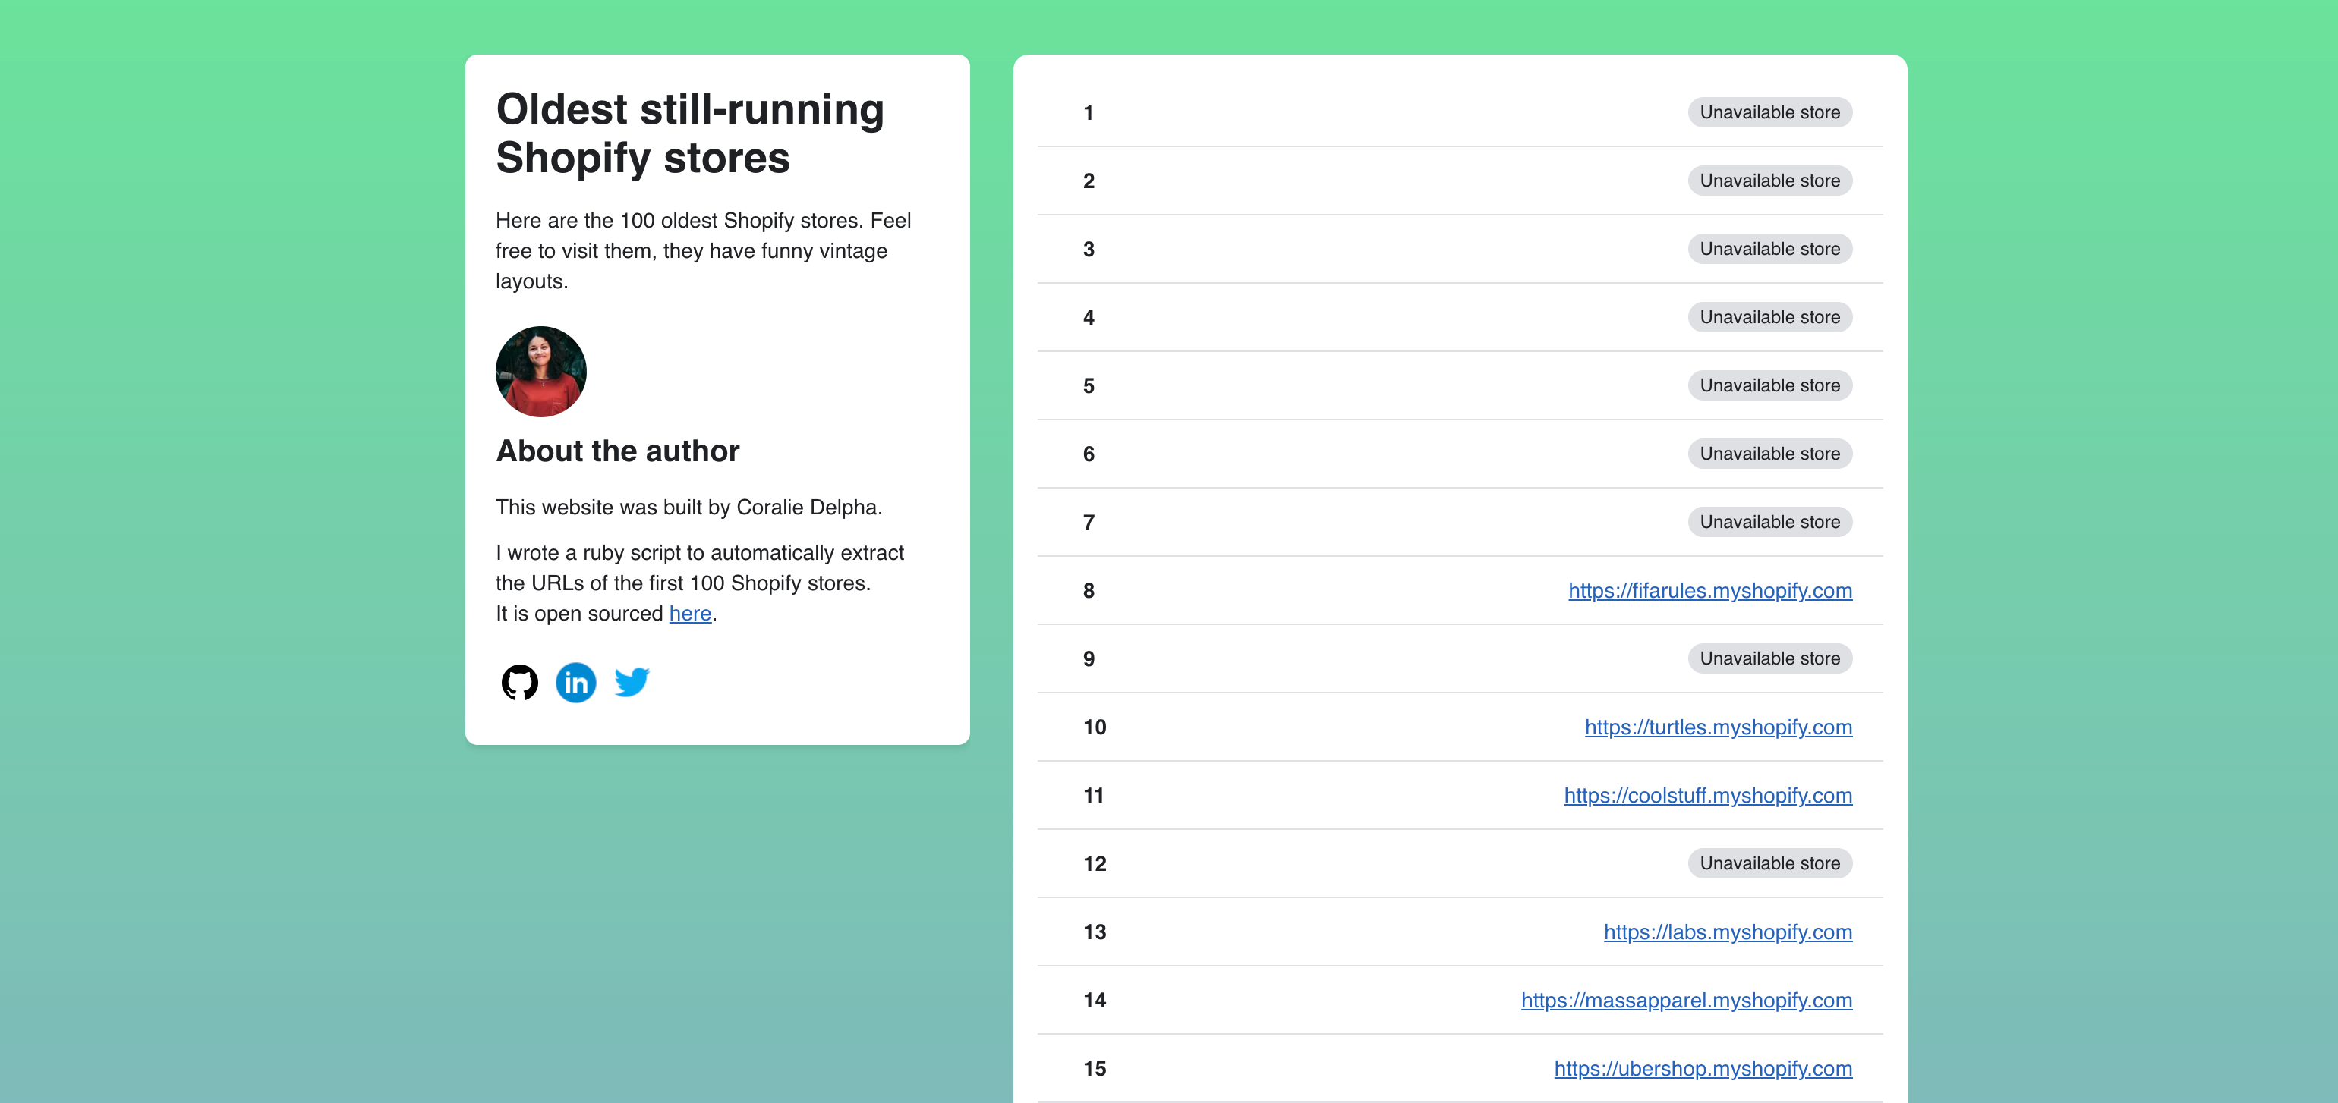Click the author's profile photo
Image resolution: width=2338 pixels, height=1103 pixels.
coord(540,371)
